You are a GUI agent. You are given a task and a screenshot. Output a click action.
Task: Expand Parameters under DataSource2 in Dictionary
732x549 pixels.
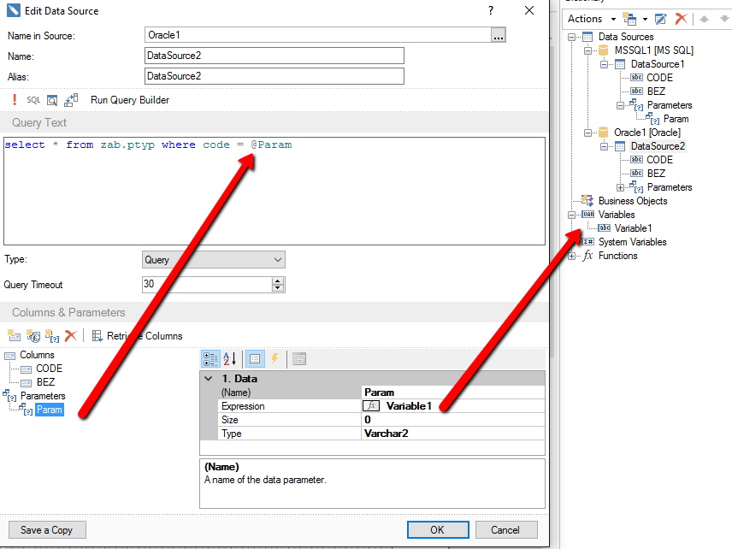point(620,187)
